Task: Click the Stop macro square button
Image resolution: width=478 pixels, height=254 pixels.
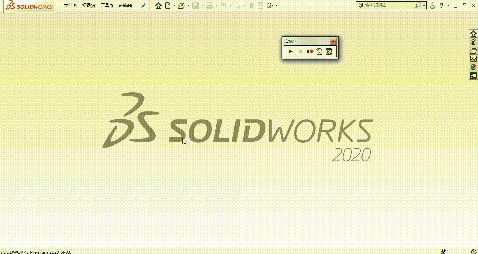Action: [300, 51]
